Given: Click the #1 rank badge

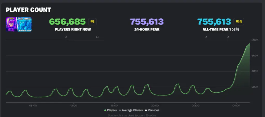Looking at the screenshot, I should [92, 21].
